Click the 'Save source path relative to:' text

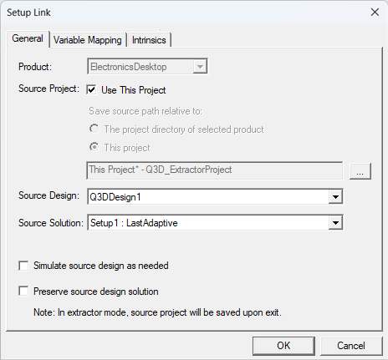pos(145,111)
